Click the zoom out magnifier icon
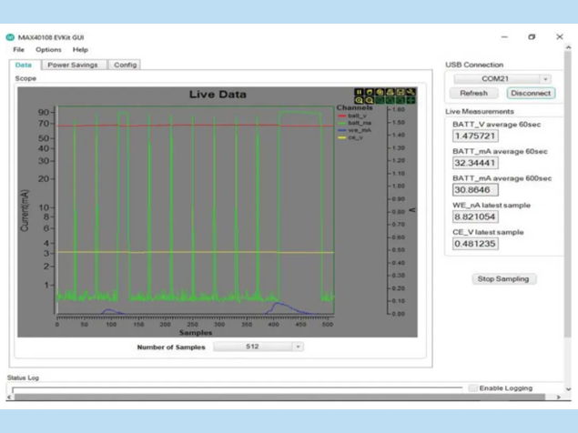The width and height of the screenshot is (578, 433). 369,100
